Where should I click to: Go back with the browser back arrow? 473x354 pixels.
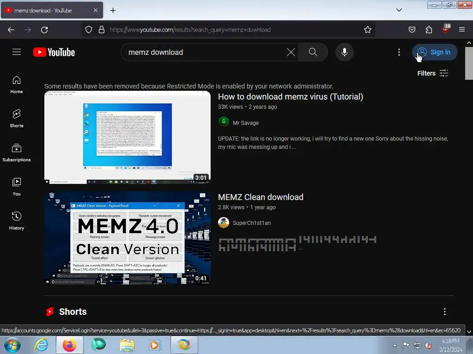pos(11,29)
